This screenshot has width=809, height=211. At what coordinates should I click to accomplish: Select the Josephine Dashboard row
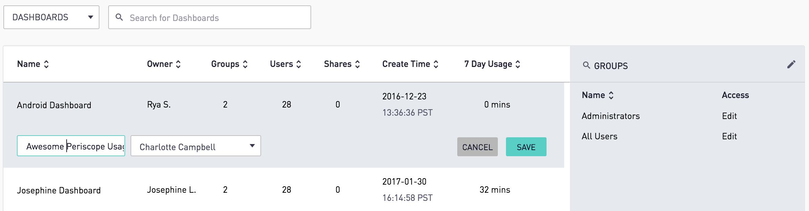59,190
